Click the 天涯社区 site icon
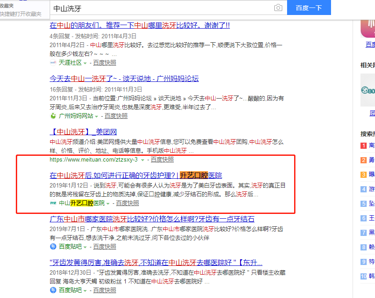Viewport: 375px width, 298px height. 53,63
